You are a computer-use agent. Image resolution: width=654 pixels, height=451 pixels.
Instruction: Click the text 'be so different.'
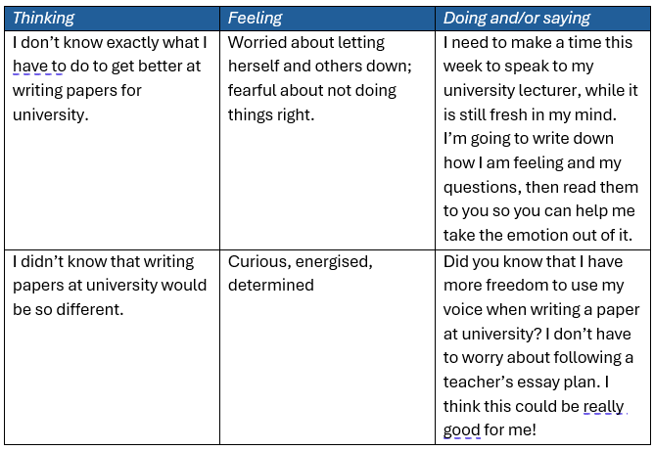68,309
